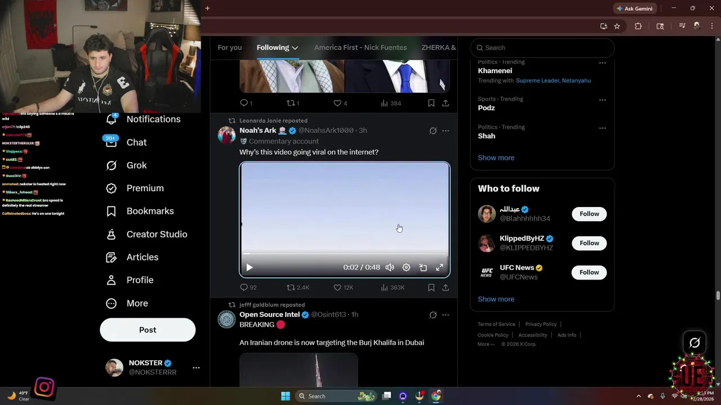721x405 pixels.
Task: Reply to the top post with 1 comment
Action: point(246,103)
